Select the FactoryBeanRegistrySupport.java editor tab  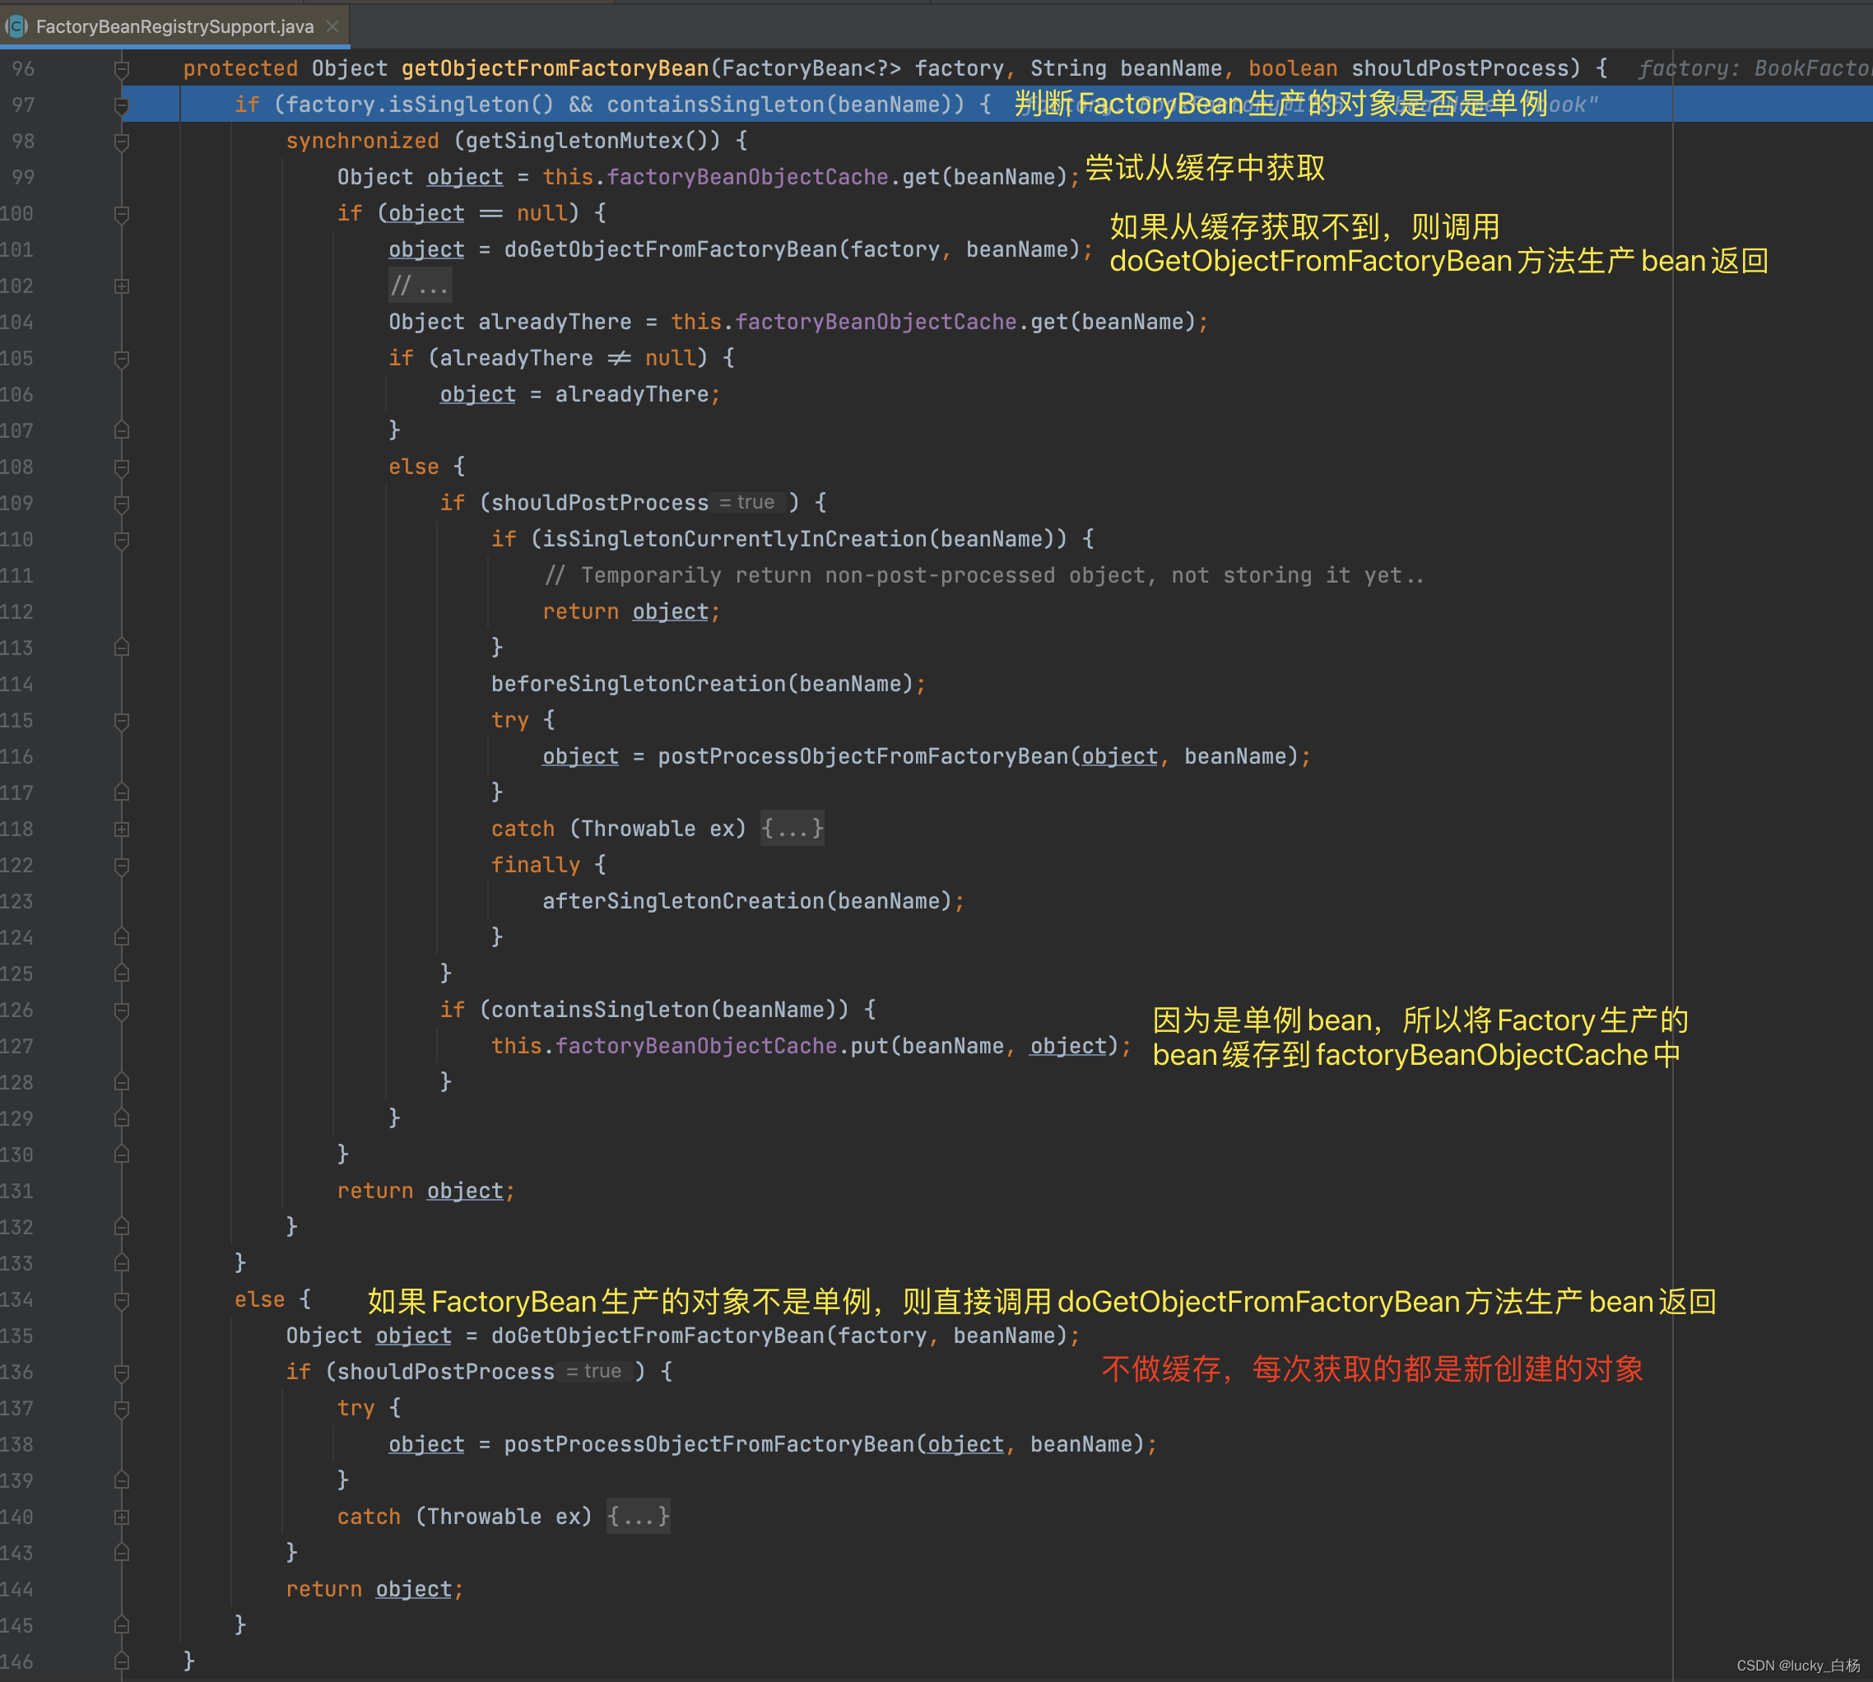click(174, 26)
